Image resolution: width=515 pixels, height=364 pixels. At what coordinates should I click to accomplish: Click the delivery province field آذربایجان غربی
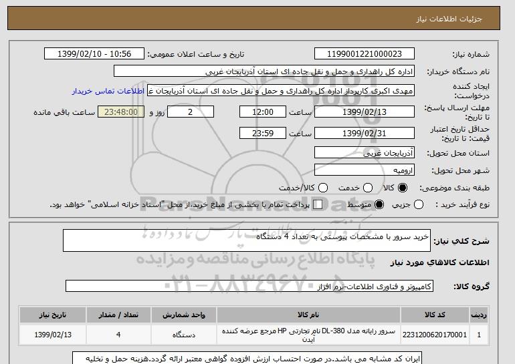(x=365, y=153)
